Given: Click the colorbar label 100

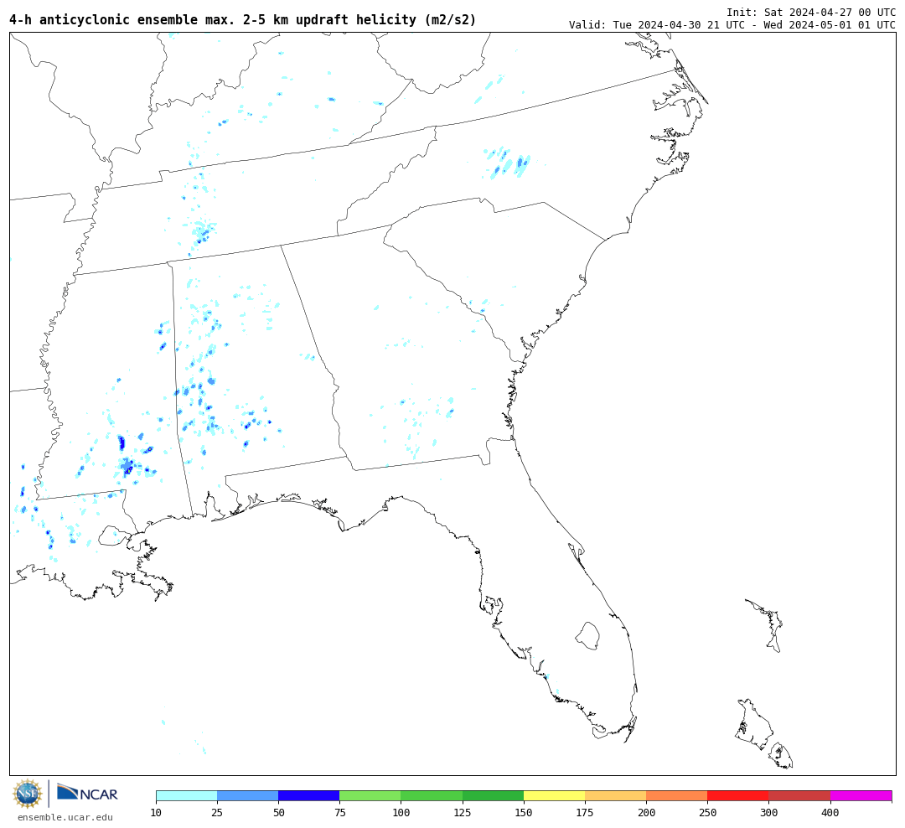Looking at the screenshot, I should pyautogui.click(x=401, y=813).
